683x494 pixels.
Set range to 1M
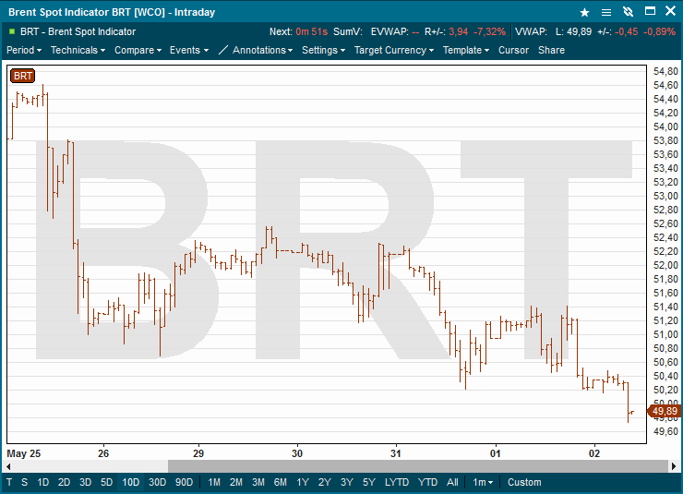214,482
